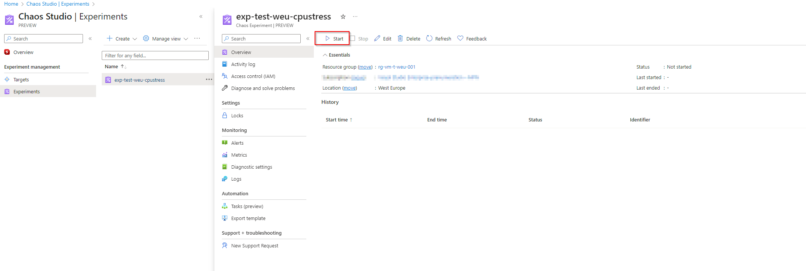Click move link next to Location
806x271 pixels.
(x=350, y=88)
